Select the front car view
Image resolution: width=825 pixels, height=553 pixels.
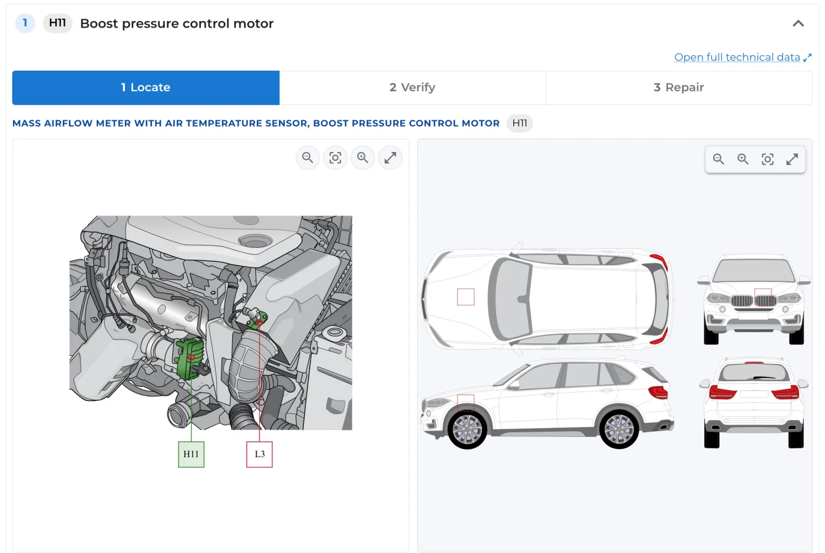click(754, 300)
